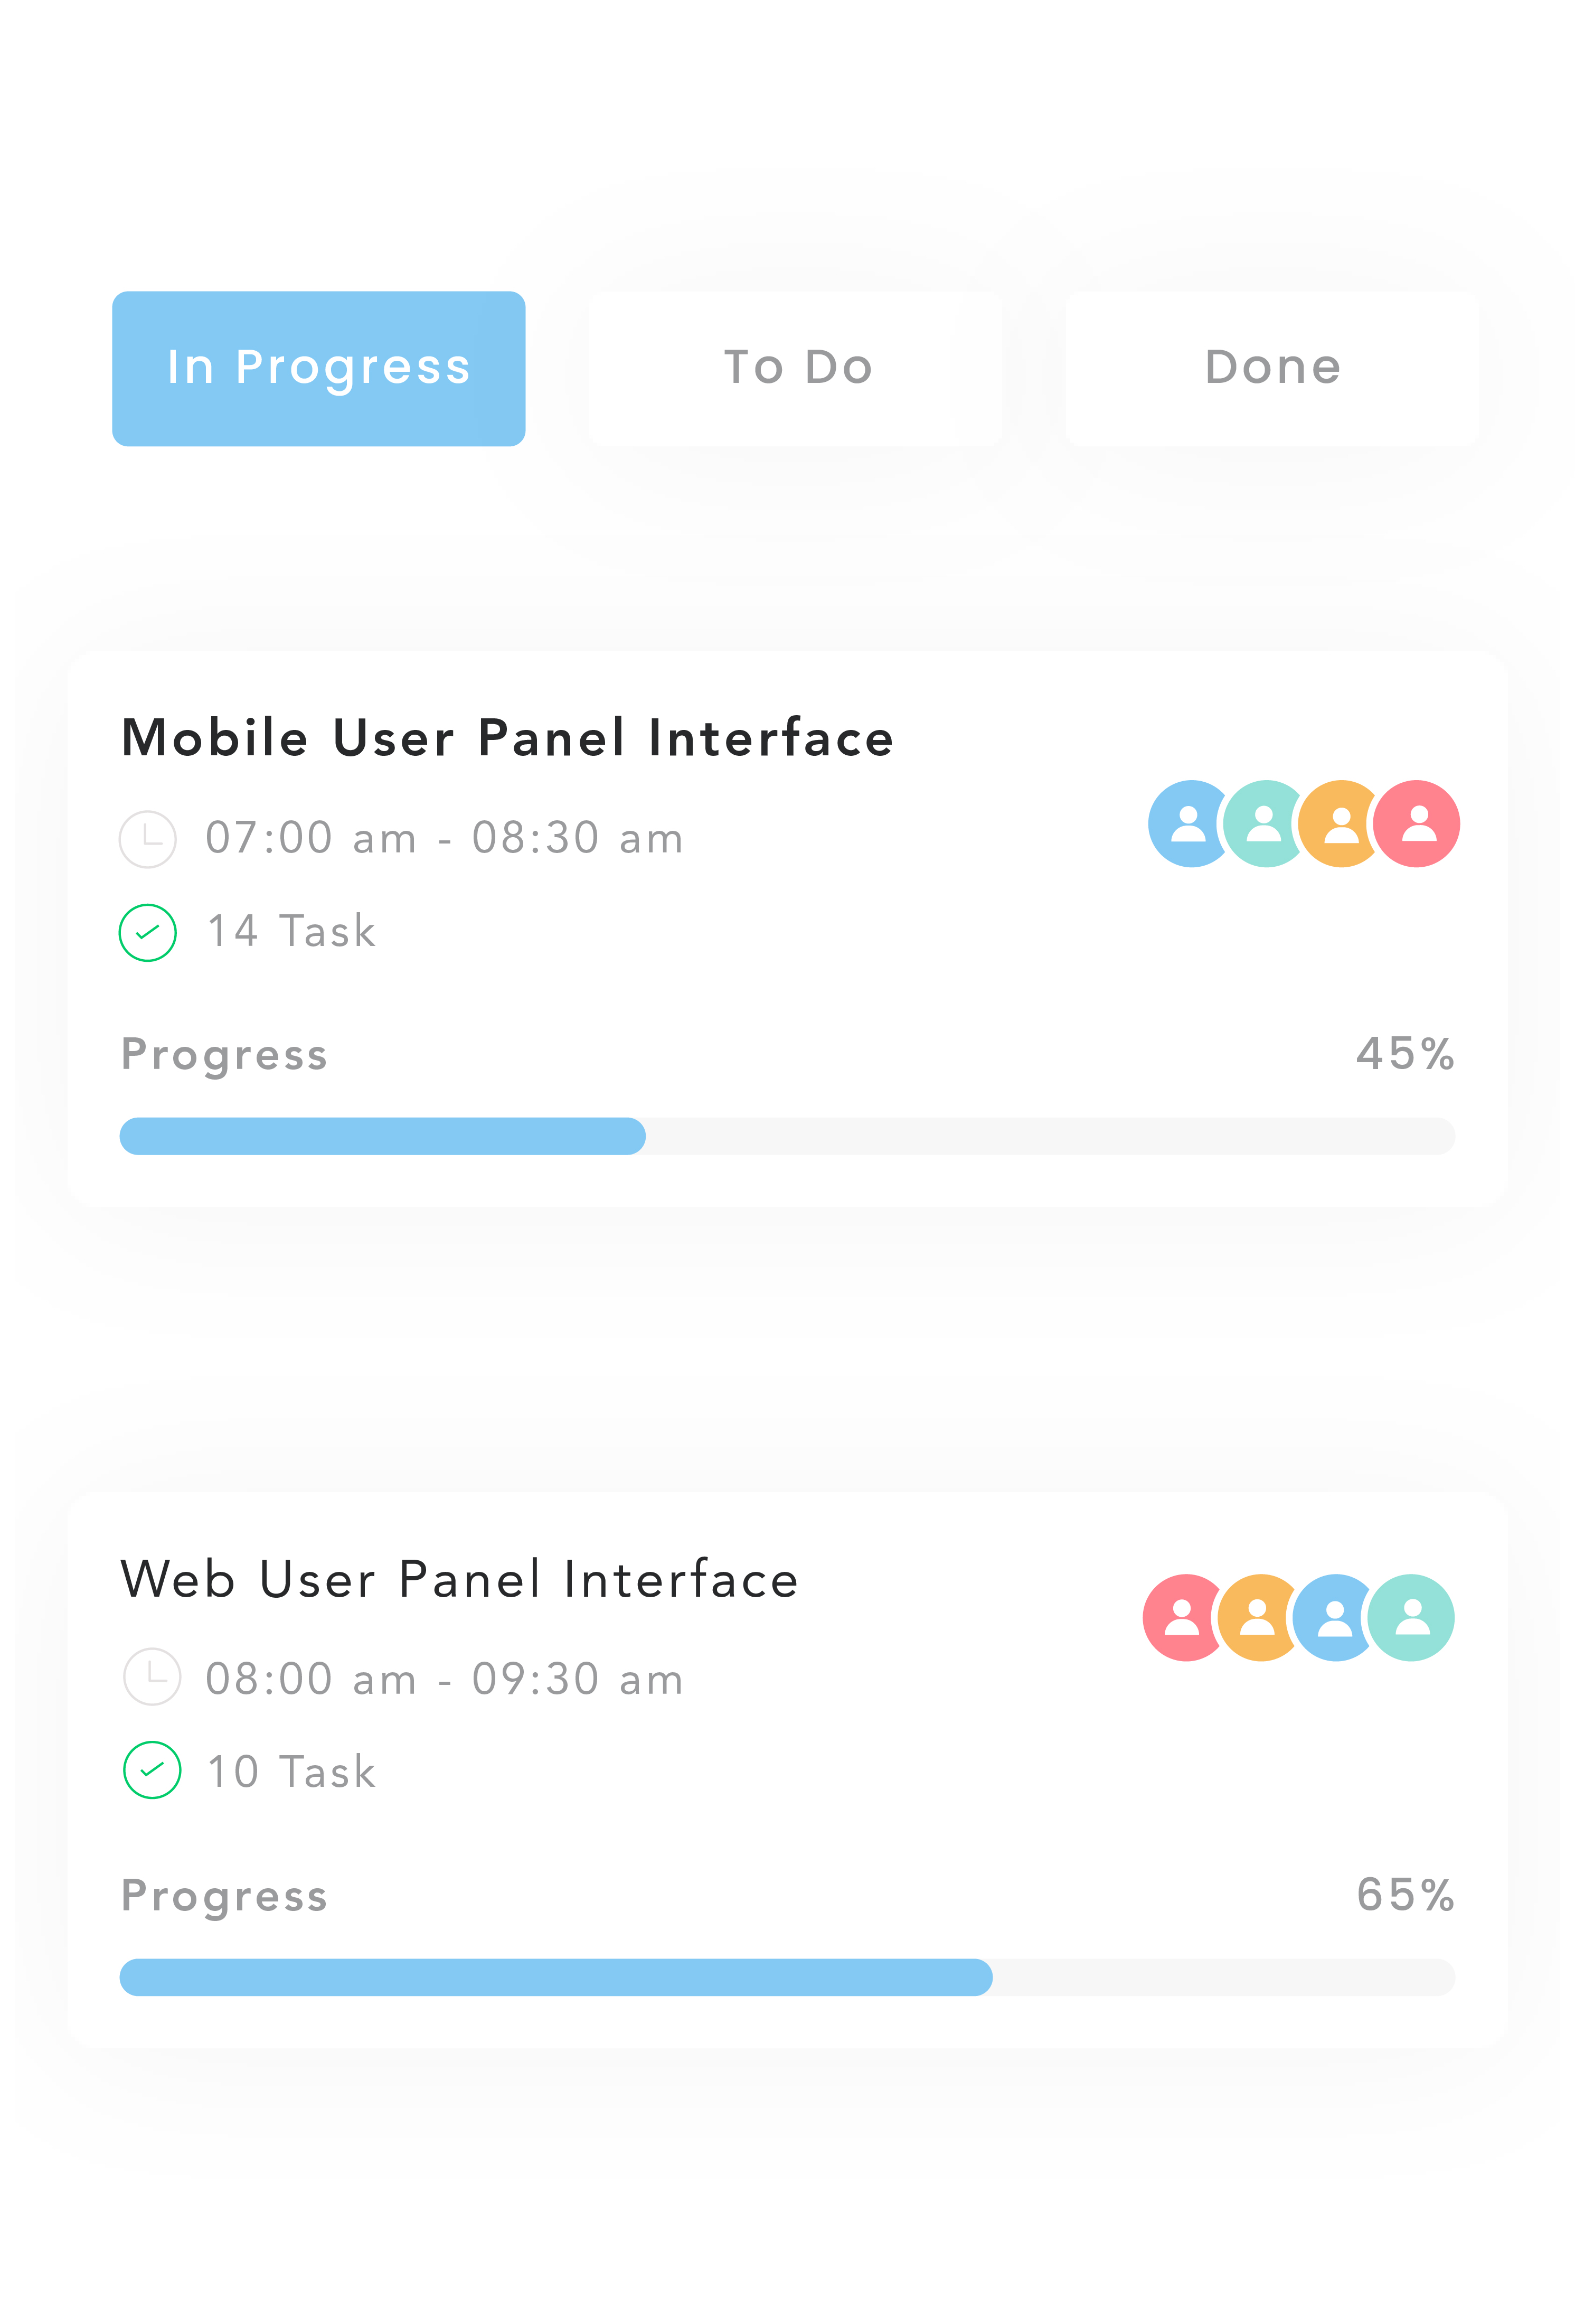Viewport: 1575px width, 2324px height.
Task: Click pink avatar on Mobile panel card
Action: coord(1417,824)
